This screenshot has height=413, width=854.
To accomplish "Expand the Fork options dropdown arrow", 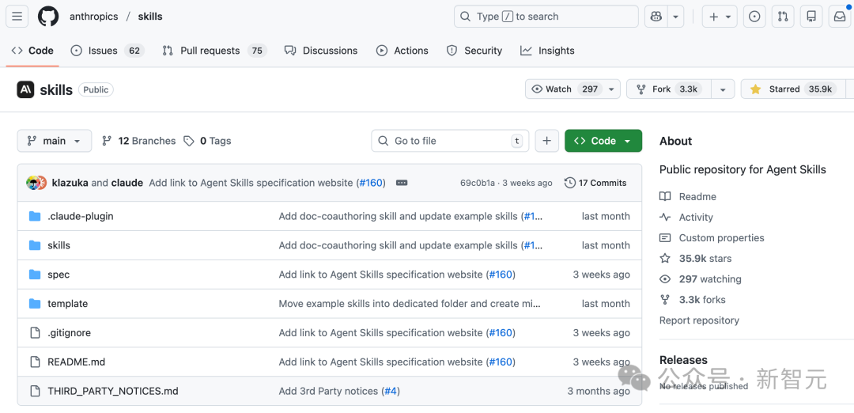I will tap(724, 89).
